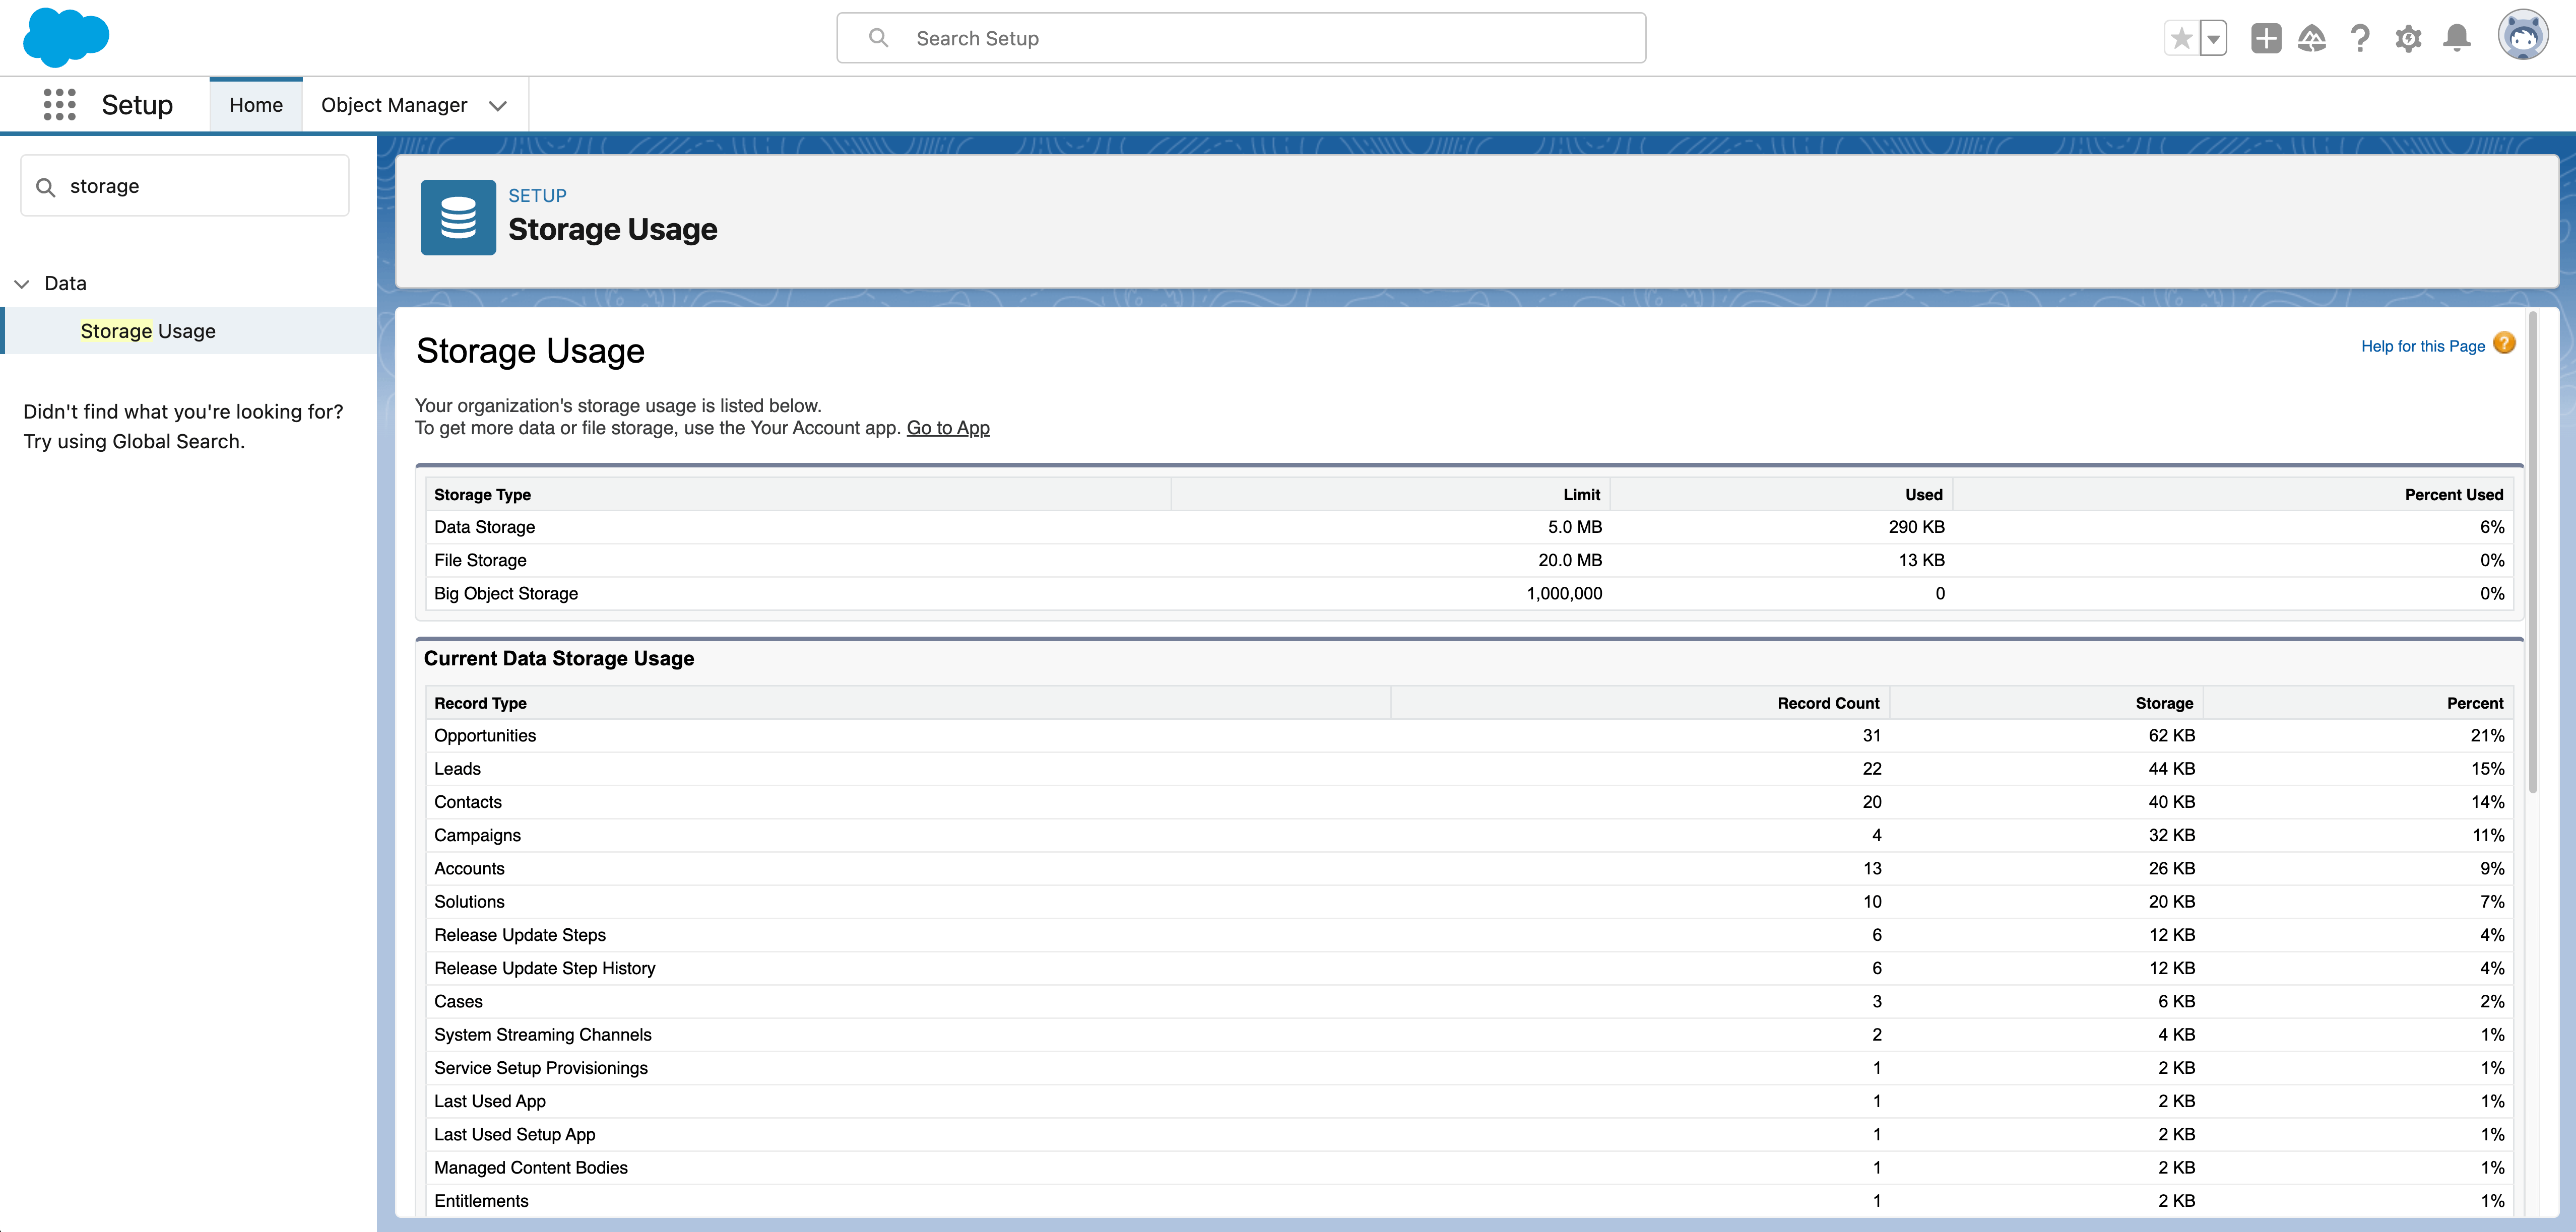This screenshot has width=2576, height=1232.
Task: Open the create new item plus icon
Action: click(2265, 37)
